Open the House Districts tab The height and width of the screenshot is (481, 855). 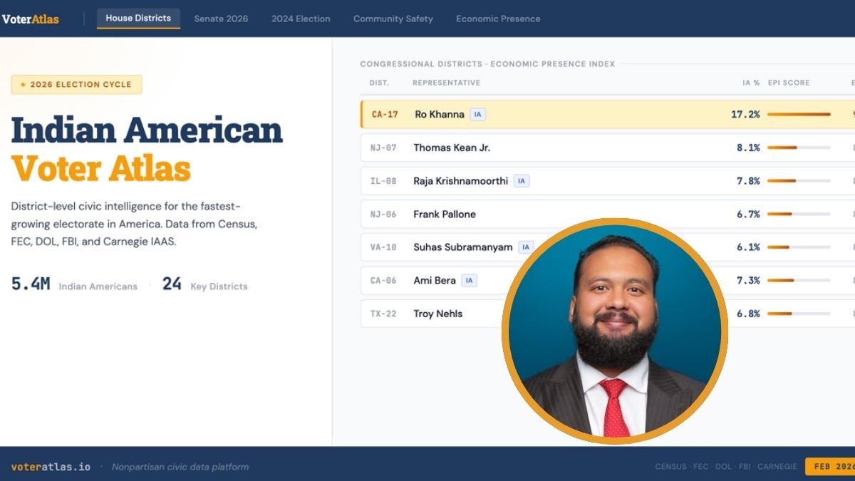pyautogui.click(x=138, y=19)
